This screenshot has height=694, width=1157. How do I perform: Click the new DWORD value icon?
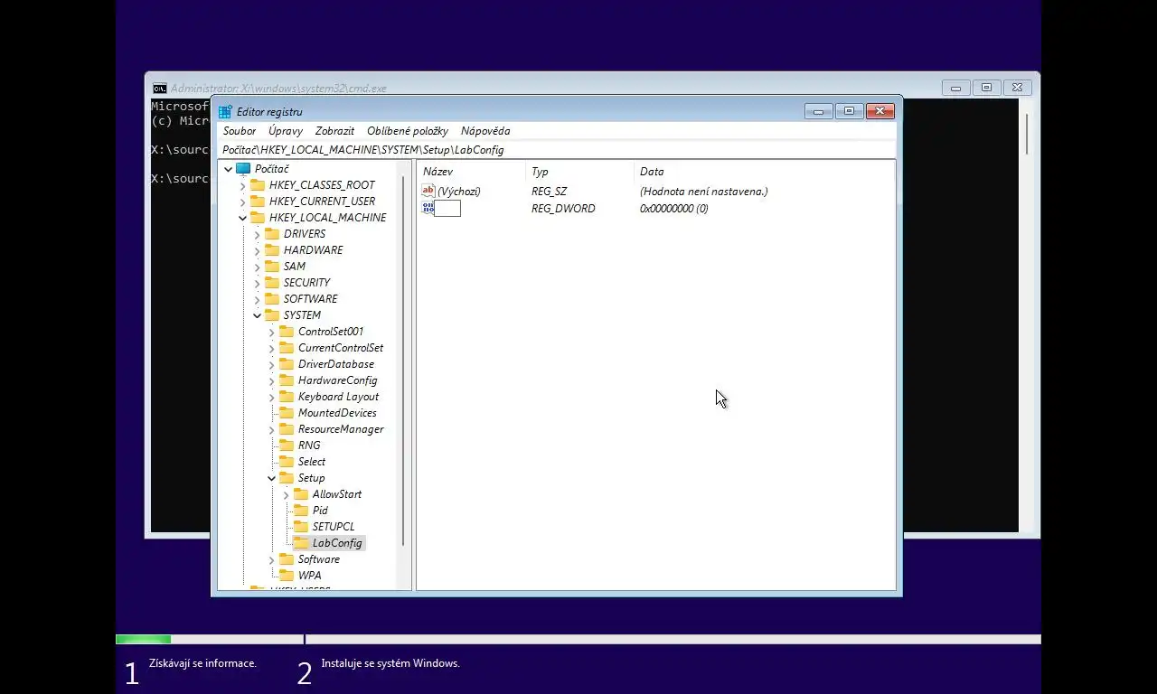pos(428,208)
